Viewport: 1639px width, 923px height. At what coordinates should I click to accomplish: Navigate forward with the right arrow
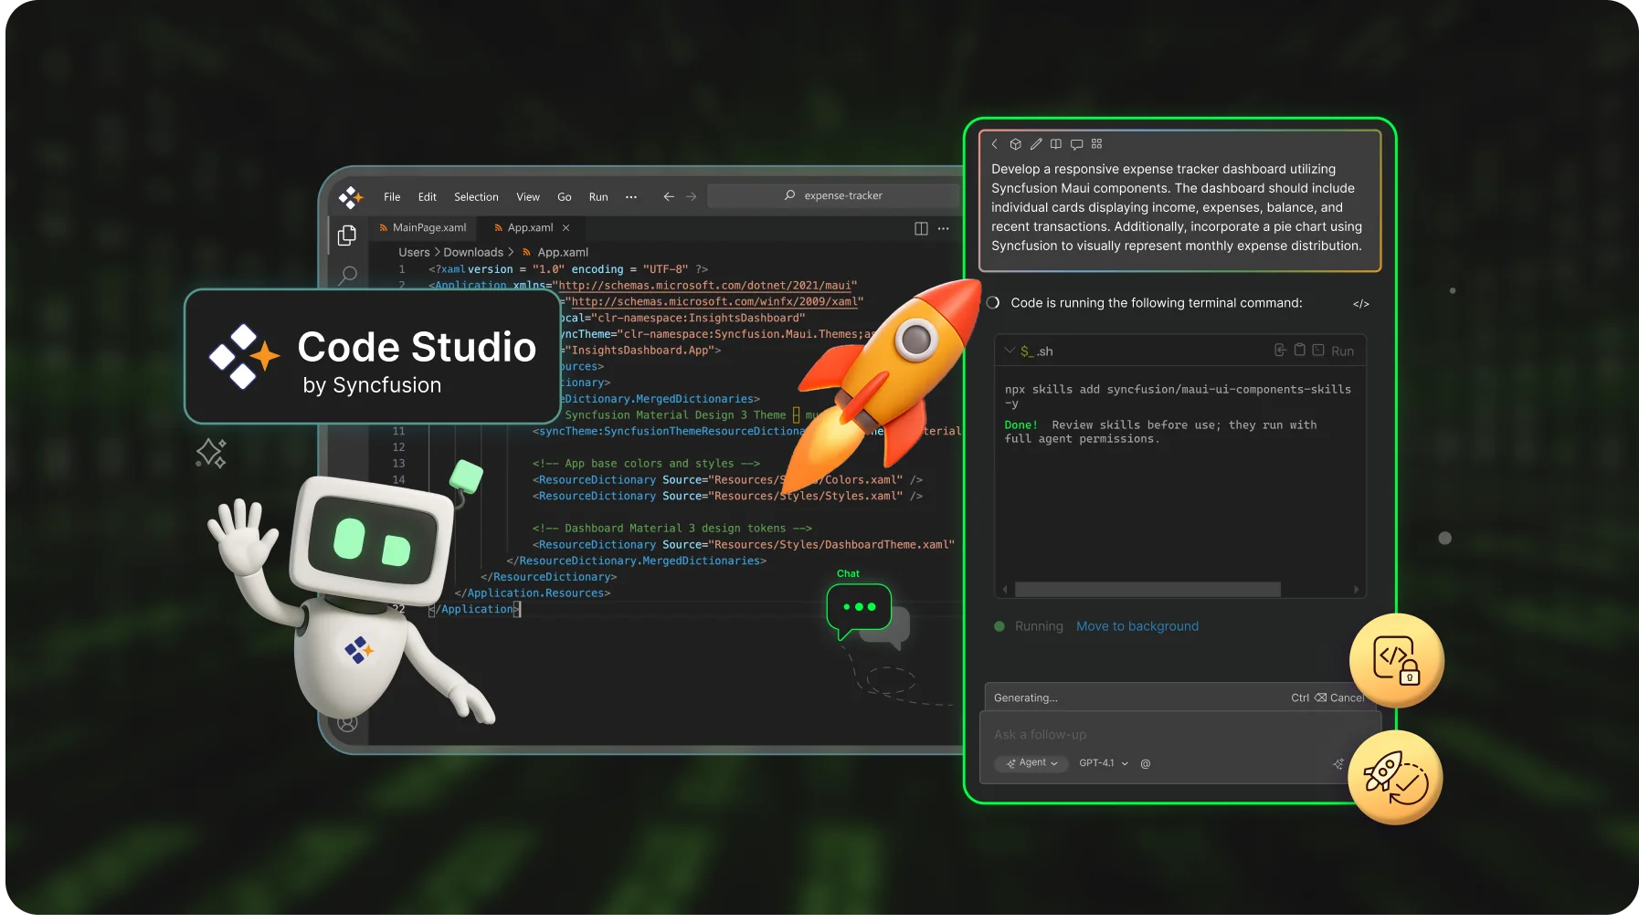691,196
